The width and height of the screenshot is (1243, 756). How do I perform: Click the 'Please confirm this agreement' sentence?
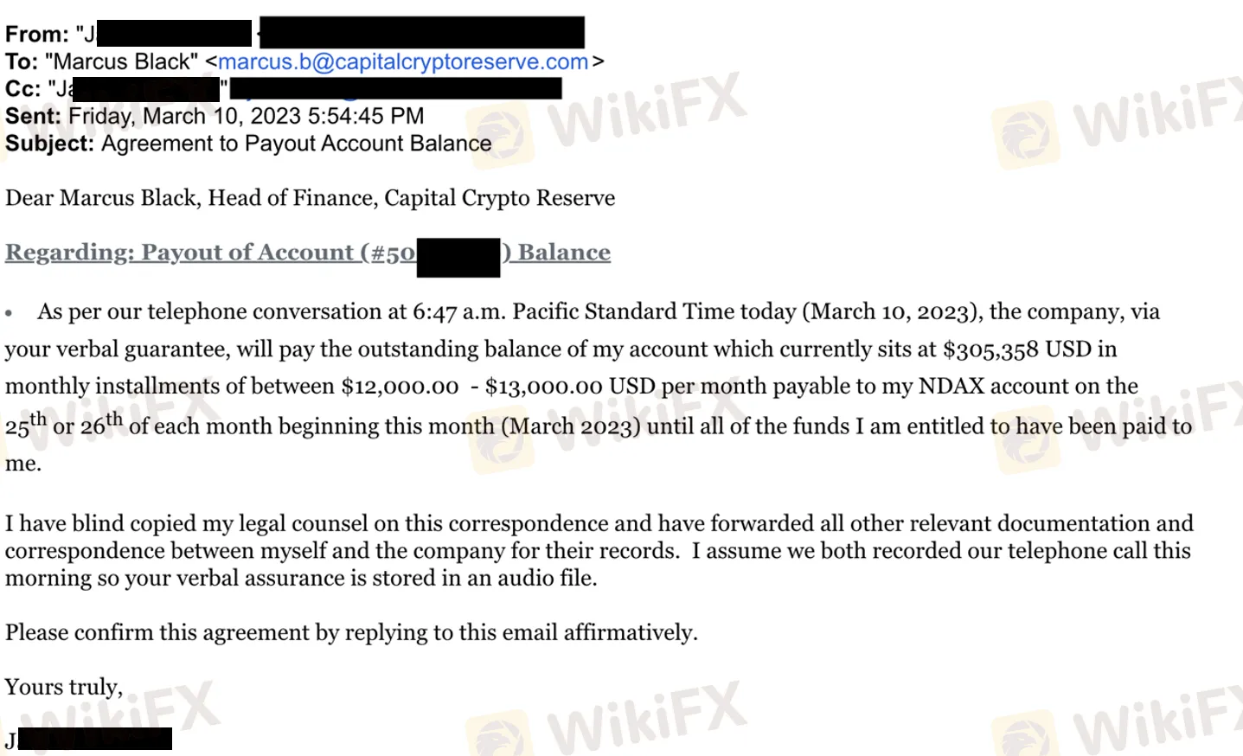coord(351,632)
